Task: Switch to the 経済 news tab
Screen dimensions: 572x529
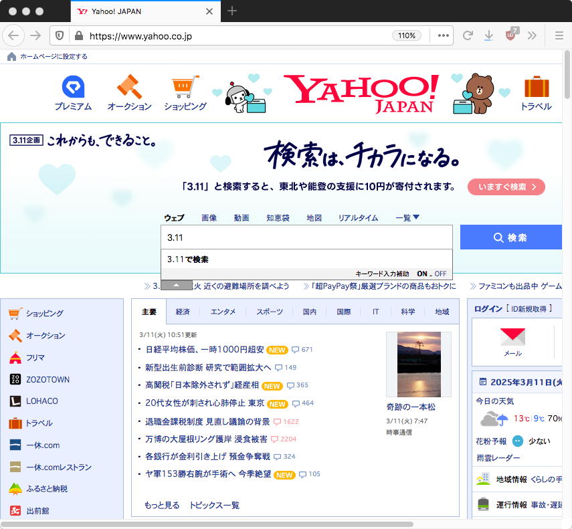Action: pyautogui.click(x=183, y=312)
